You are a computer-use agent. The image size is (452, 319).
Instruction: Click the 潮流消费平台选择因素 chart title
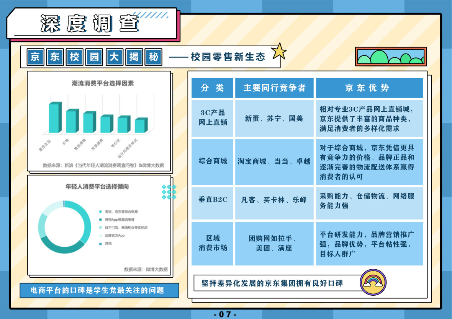(103, 83)
